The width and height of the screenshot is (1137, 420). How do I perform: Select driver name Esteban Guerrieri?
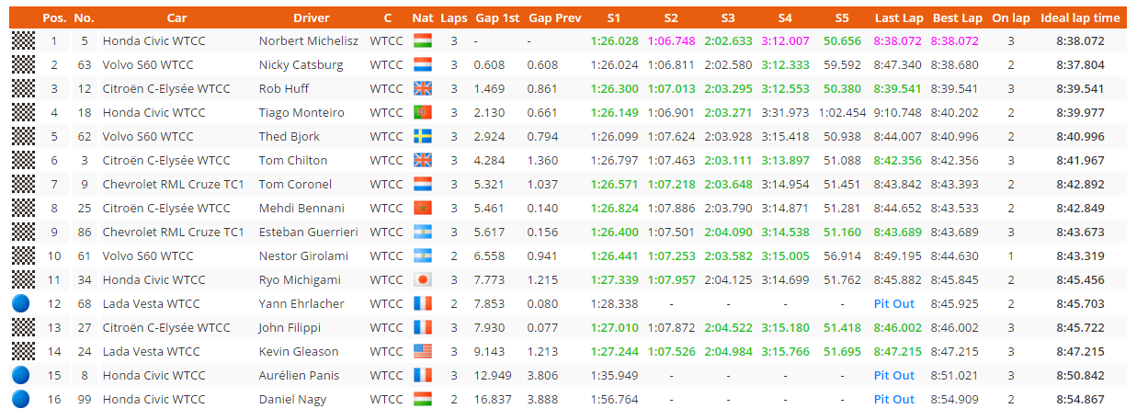(x=308, y=233)
